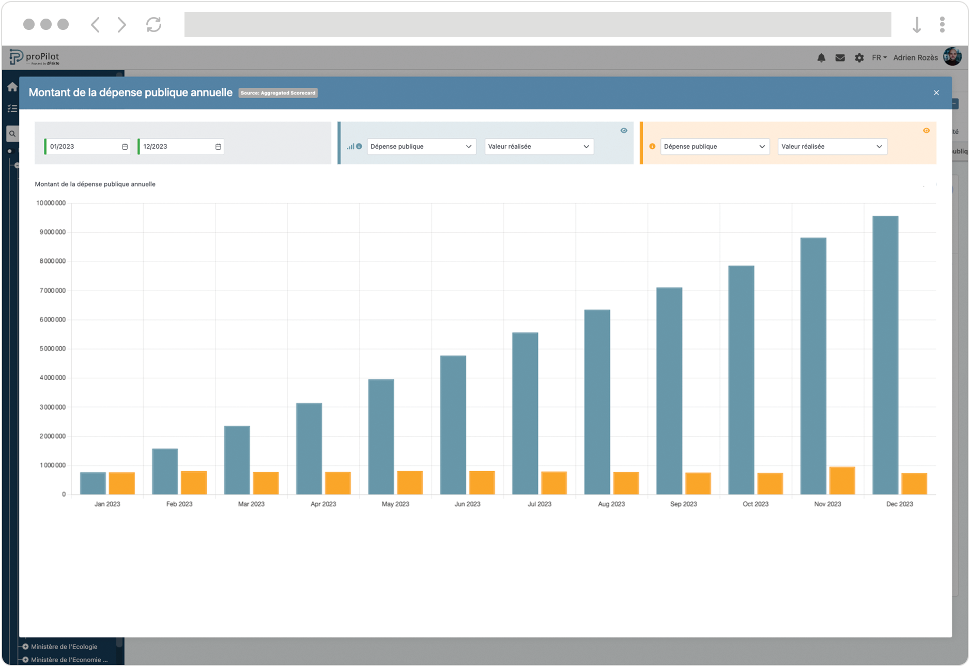Open the settings gear icon
The image size is (971, 668).
click(859, 58)
